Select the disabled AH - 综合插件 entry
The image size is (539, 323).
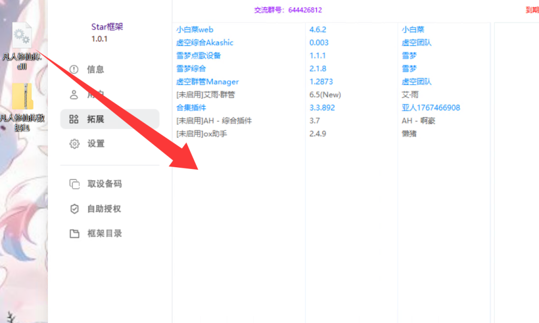(214, 120)
